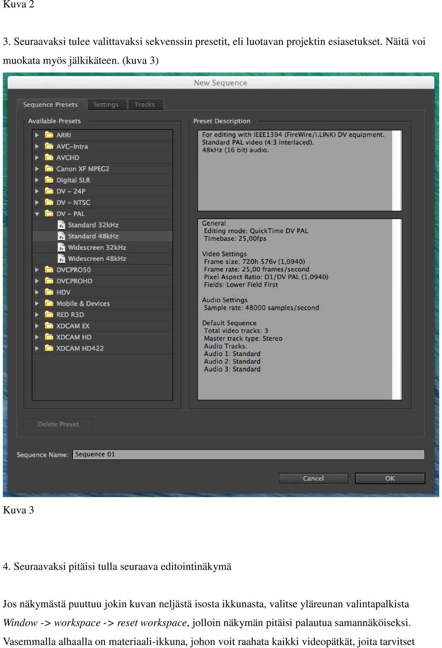The image size is (442, 648).
Task: Click the ARRI folder icon
Action: coord(49,135)
